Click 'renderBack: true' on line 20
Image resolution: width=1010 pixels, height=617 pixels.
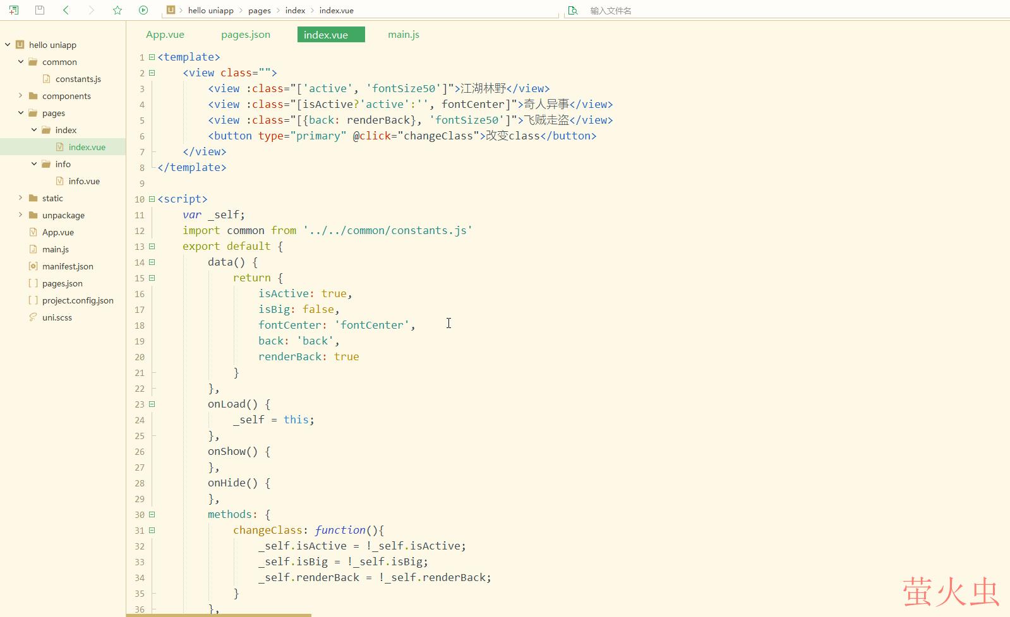[309, 356]
